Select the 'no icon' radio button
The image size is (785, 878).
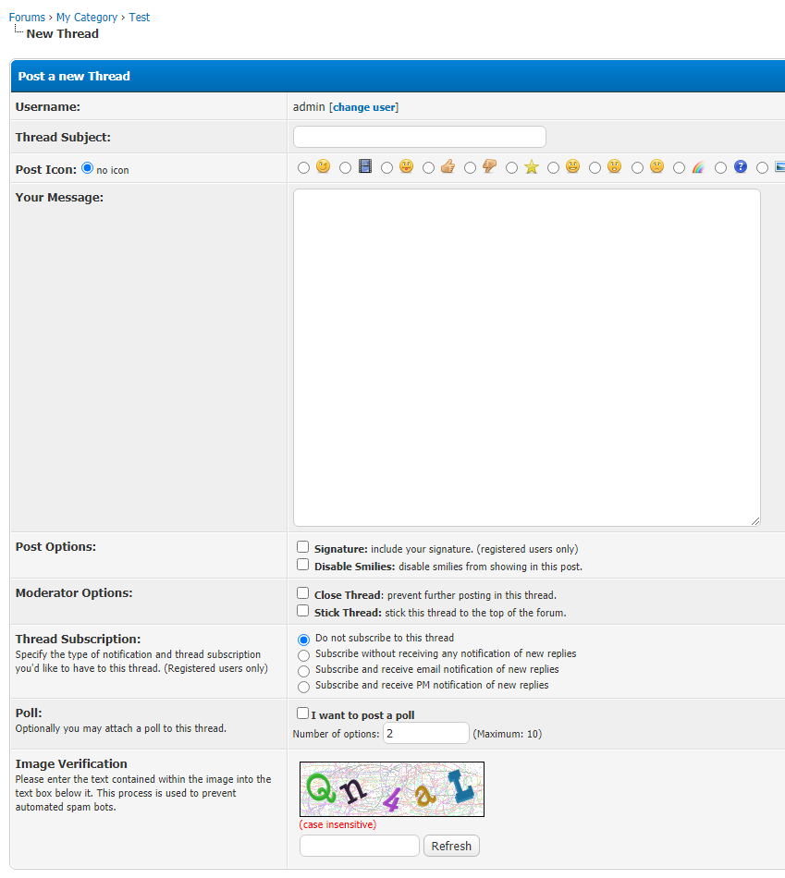tap(88, 168)
